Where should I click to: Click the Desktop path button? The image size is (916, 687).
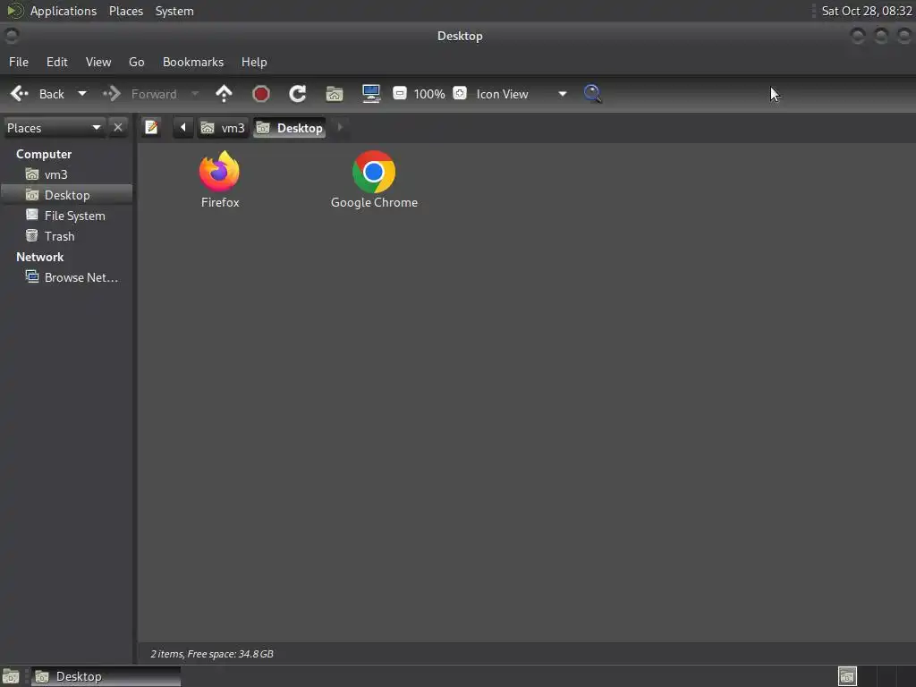(x=290, y=128)
